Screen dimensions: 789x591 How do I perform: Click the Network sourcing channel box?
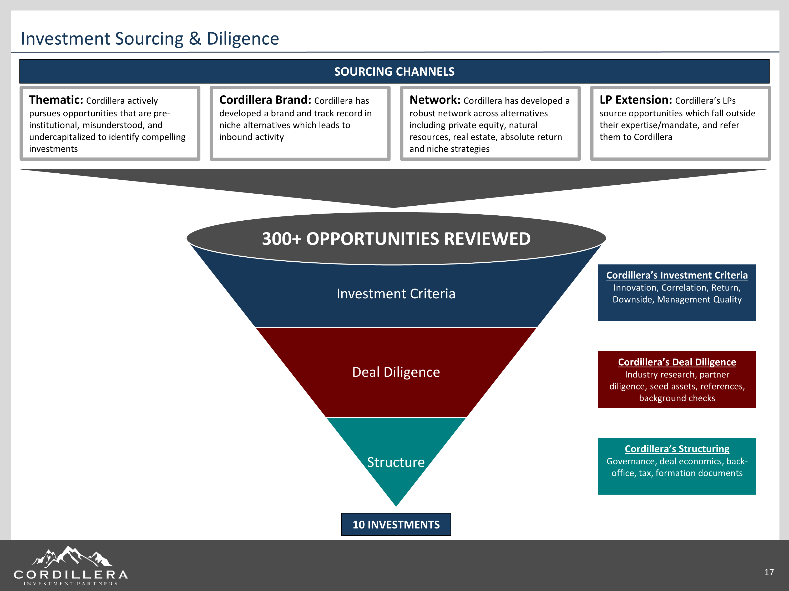[490, 123]
